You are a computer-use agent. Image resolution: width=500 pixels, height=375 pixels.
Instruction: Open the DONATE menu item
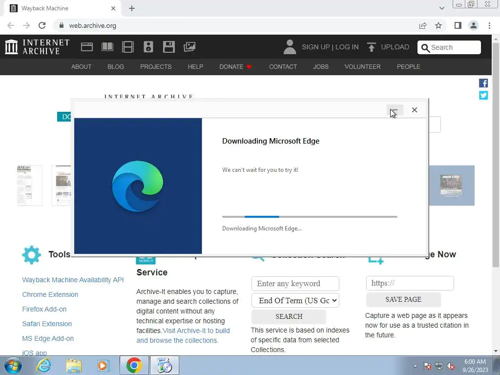click(235, 66)
